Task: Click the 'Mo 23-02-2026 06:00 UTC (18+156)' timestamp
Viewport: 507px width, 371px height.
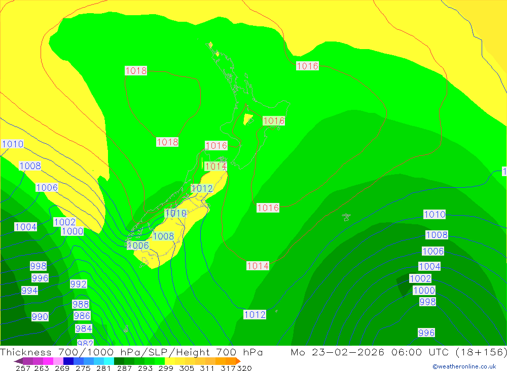Action: click(x=399, y=352)
